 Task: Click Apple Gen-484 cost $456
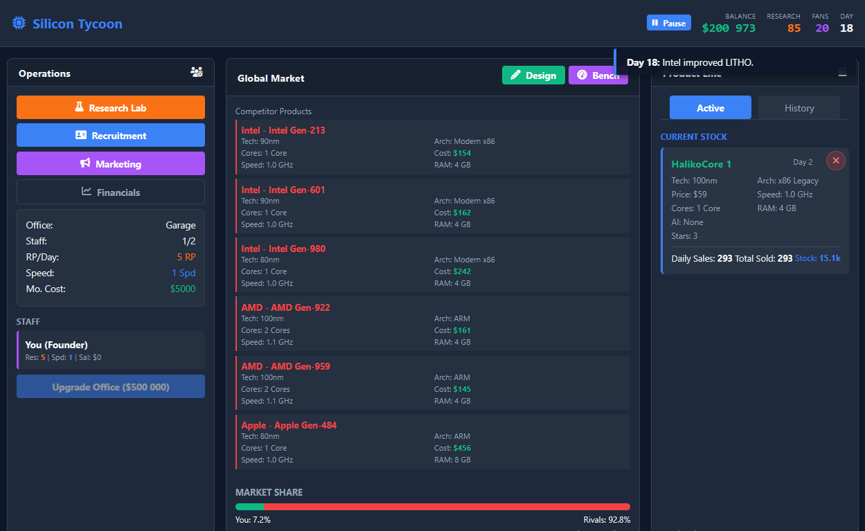tap(462, 448)
